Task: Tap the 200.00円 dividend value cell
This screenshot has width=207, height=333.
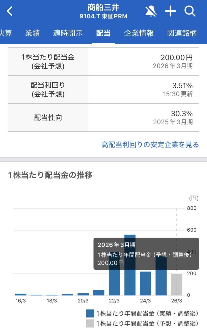Action: click(x=143, y=61)
